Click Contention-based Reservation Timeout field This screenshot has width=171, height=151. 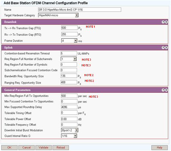coord(69,53)
